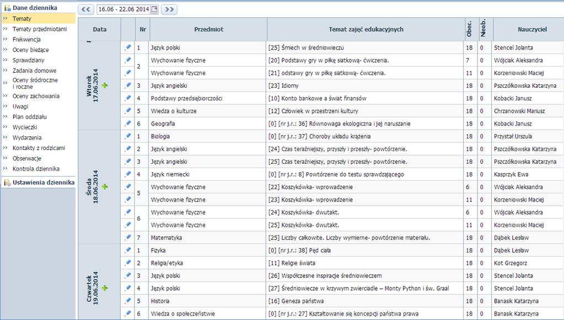Open Obserwacje in the sidebar

[x=27, y=158]
